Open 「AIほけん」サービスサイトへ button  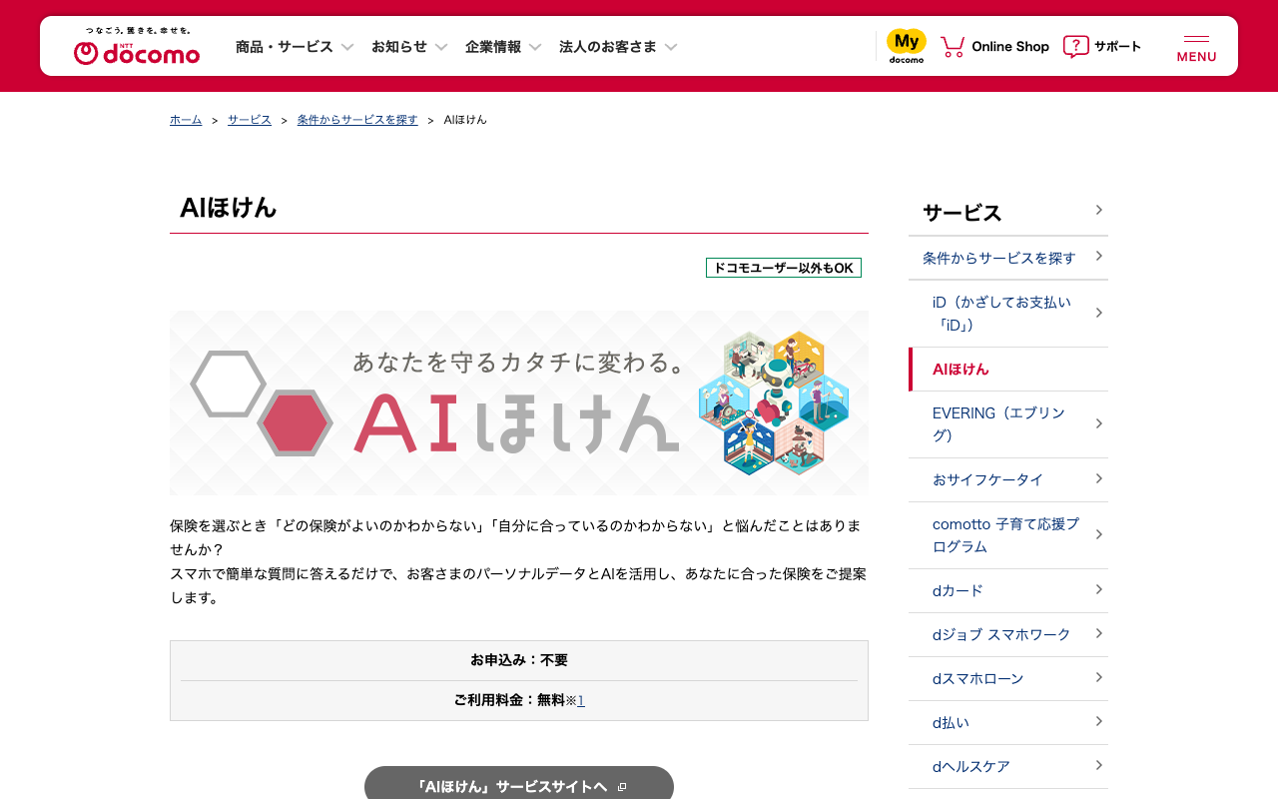pos(519,783)
